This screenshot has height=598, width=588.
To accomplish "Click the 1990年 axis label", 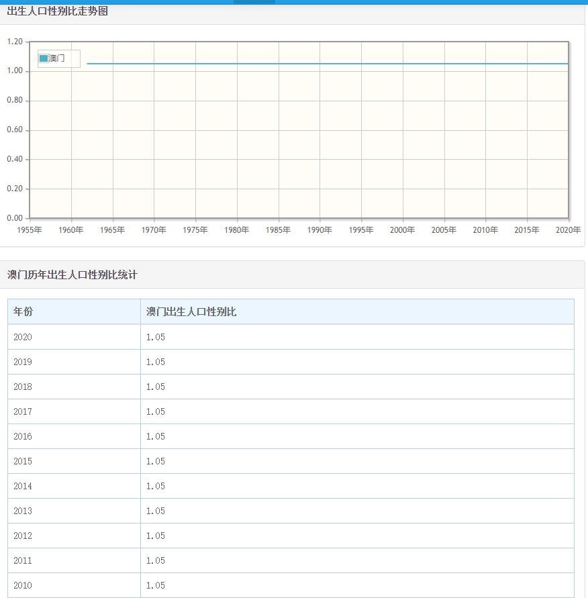I will (320, 230).
